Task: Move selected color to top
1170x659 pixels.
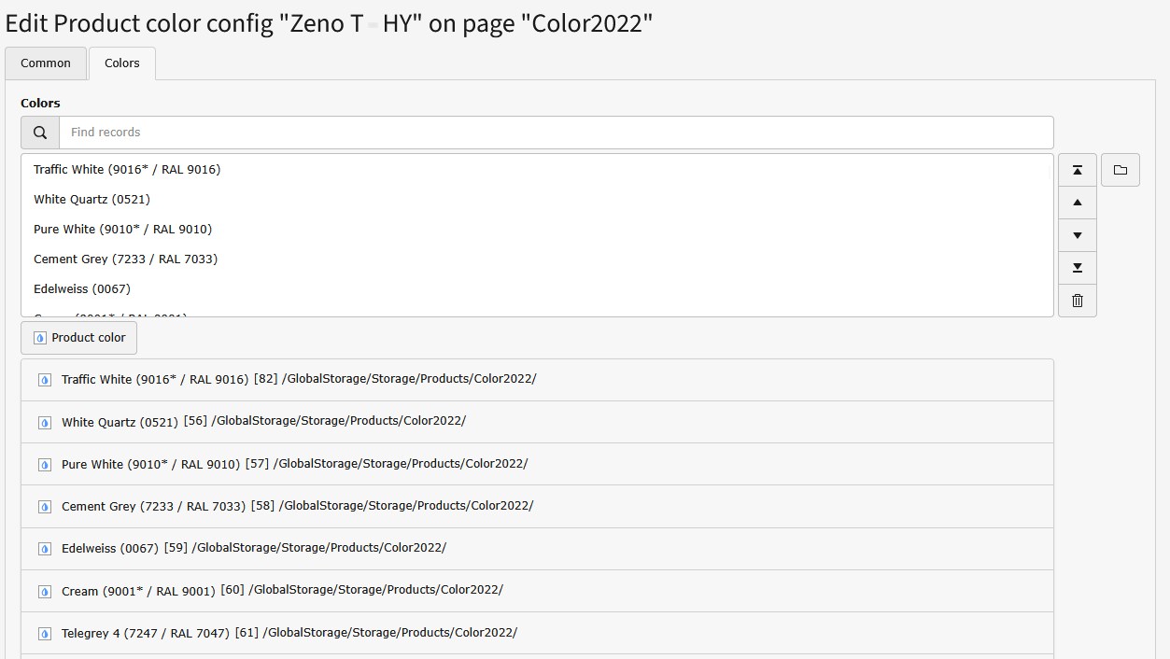Action: 1077,170
